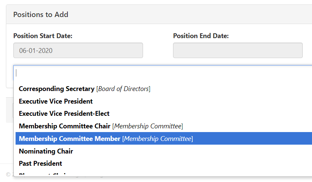Choose highlighted Membership Committee Member option
Screen dimensions: 312x182
(70, 139)
